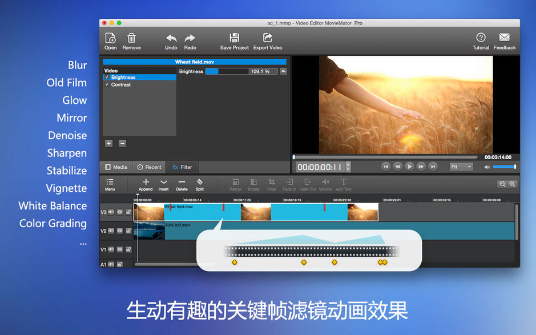Image resolution: width=536 pixels, height=335 pixels.
Task: Open the Recent tab
Action: tap(148, 167)
